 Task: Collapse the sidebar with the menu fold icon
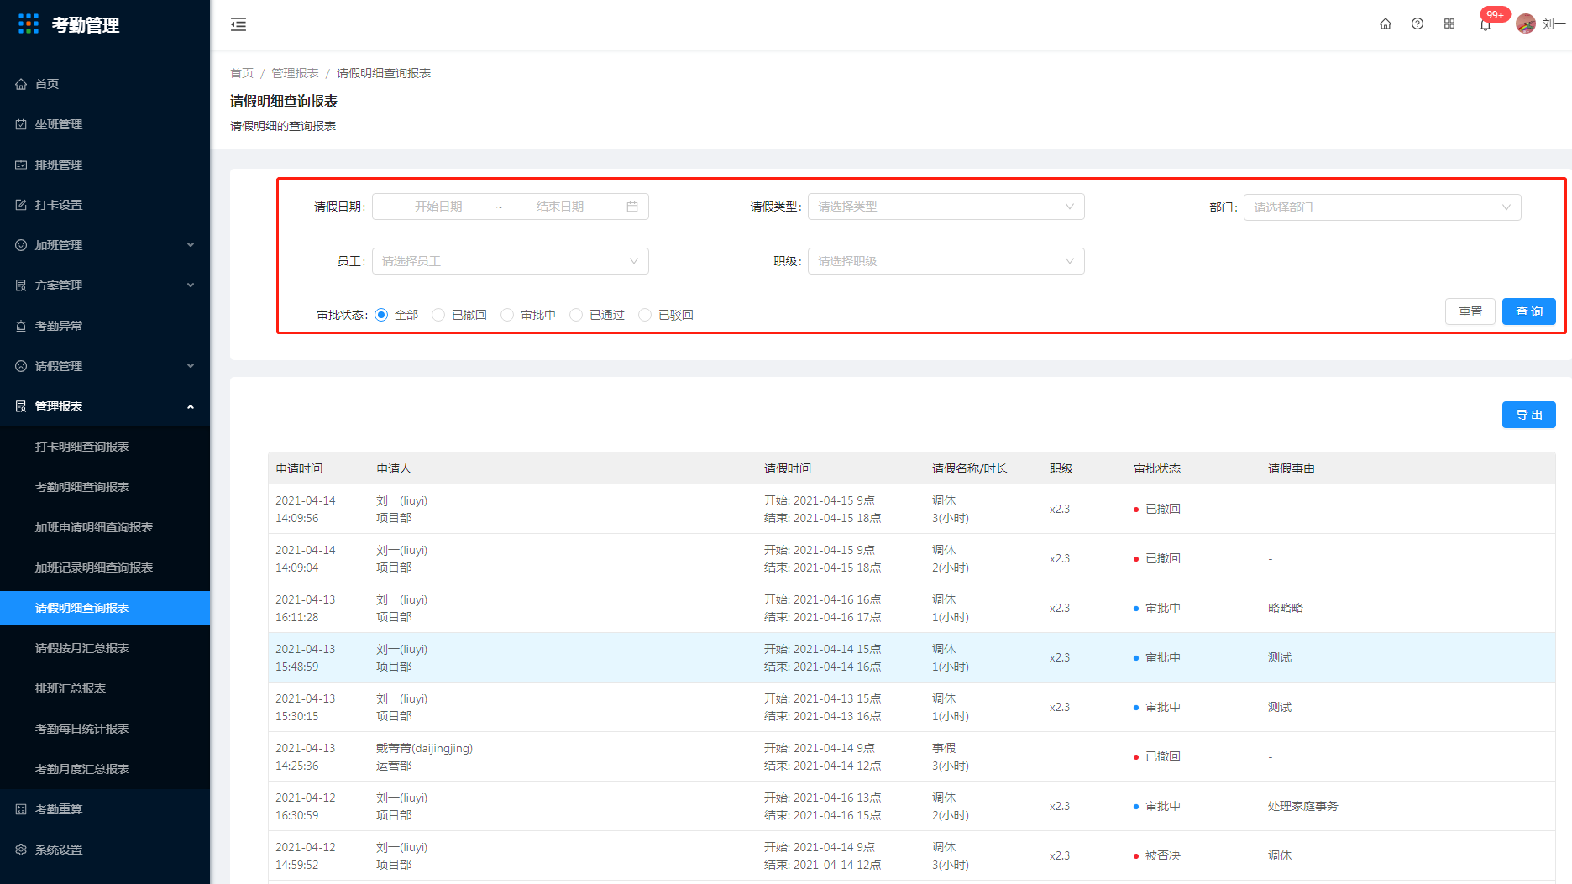238,24
